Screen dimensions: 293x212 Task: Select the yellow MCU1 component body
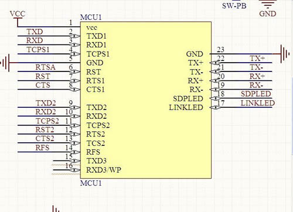point(146,100)
